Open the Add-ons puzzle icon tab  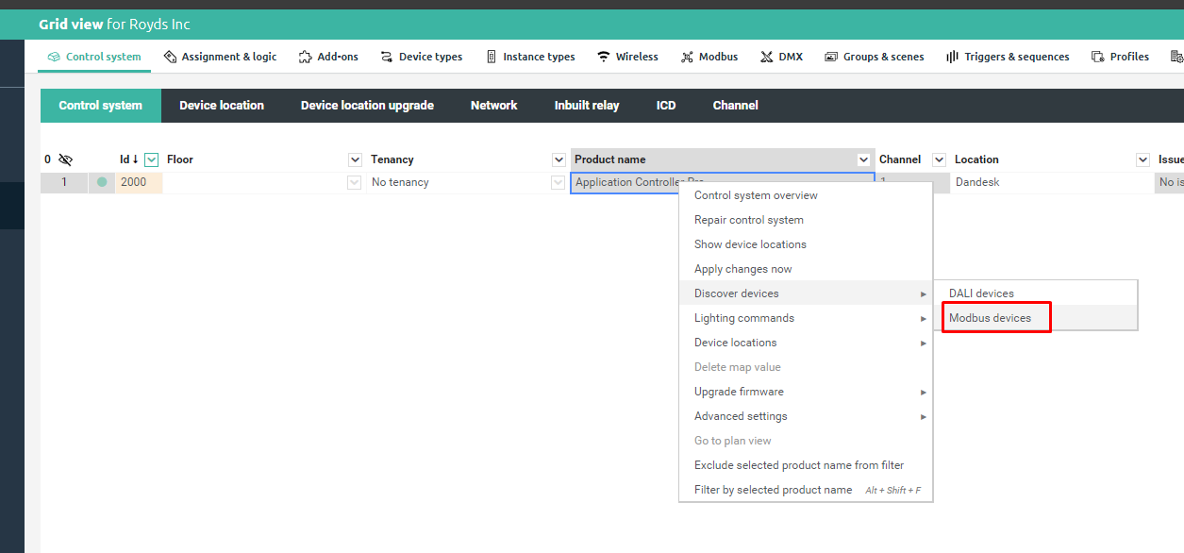pos(328,57)
